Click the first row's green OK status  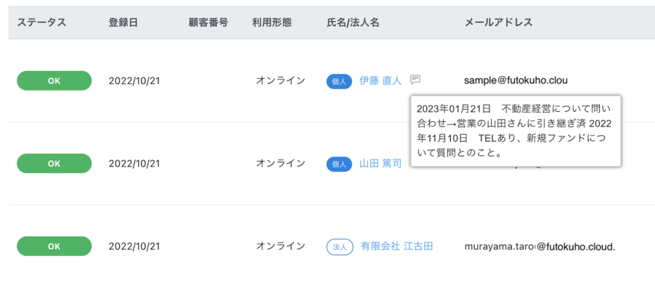[x=54, y=81]
